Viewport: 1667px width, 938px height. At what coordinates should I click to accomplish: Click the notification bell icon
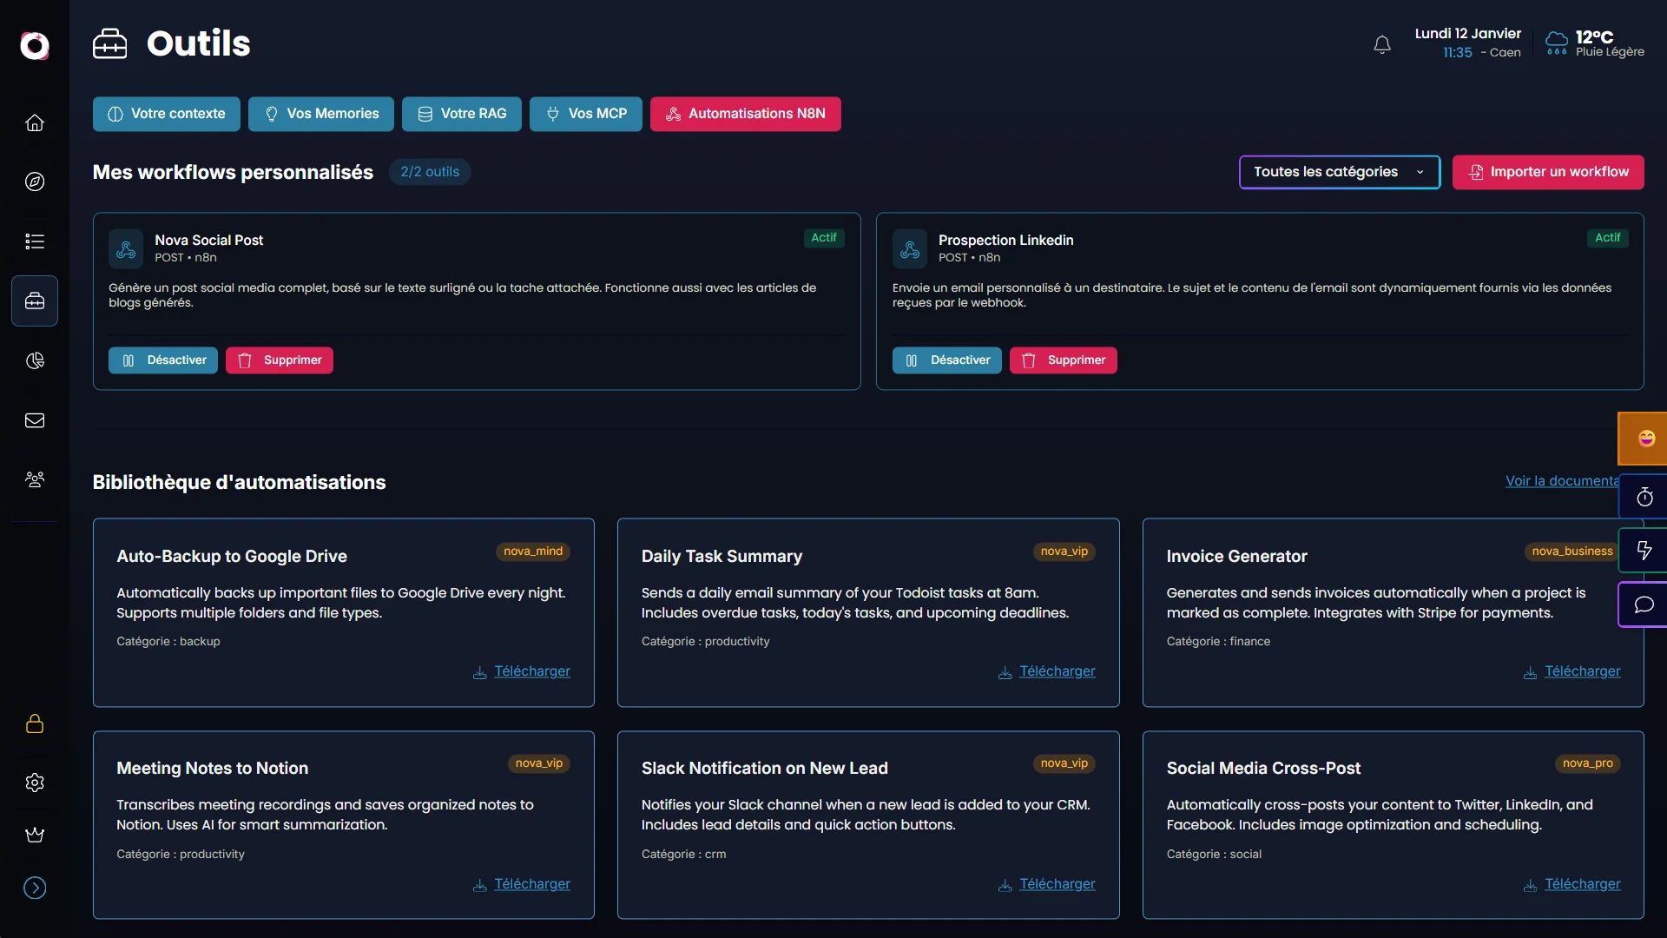click(1382, 44)
